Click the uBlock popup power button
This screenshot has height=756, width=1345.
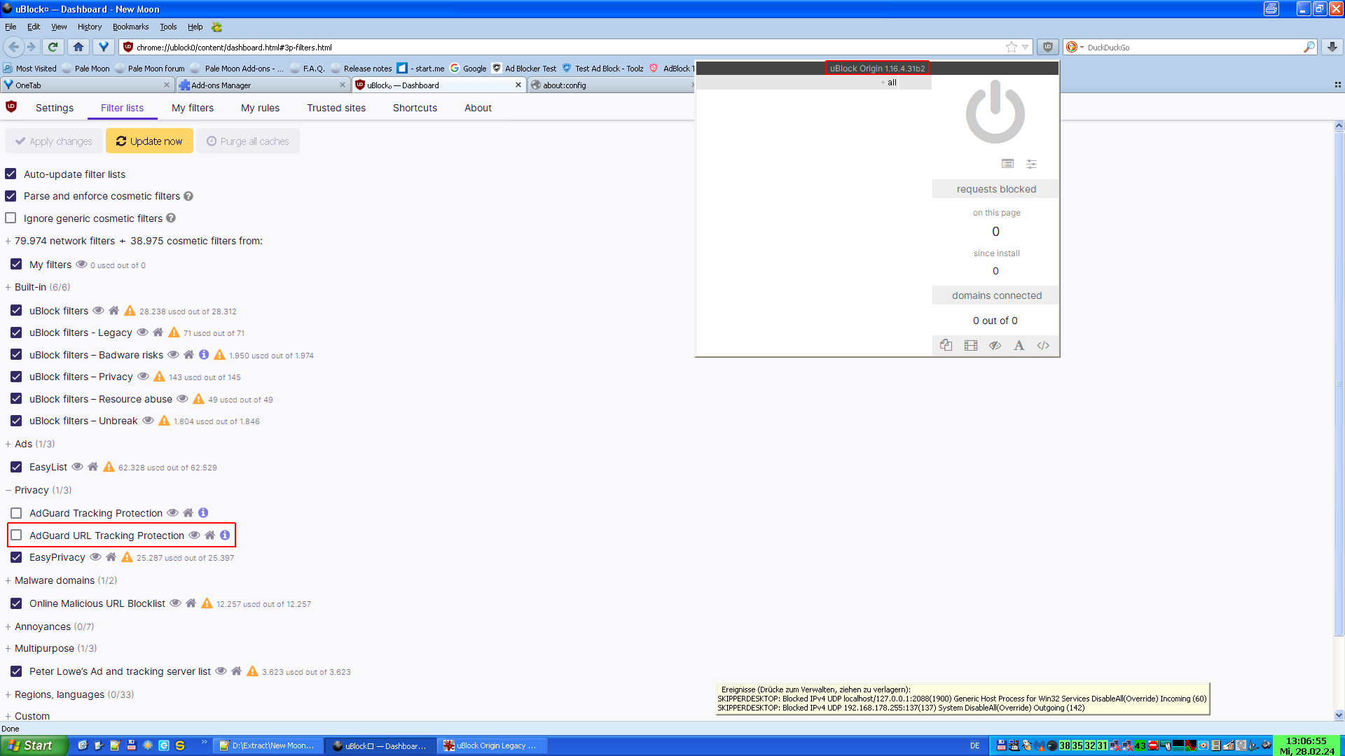tap(995, 112)
